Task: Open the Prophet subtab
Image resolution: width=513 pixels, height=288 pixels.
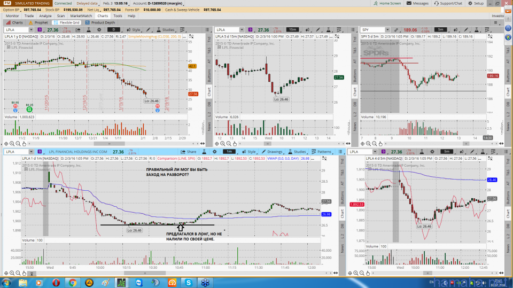Action: coord(38,22)
